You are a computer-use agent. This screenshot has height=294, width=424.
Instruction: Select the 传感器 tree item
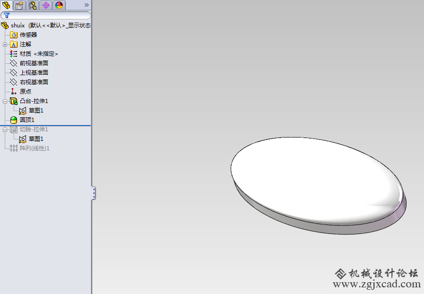[28, 35]
